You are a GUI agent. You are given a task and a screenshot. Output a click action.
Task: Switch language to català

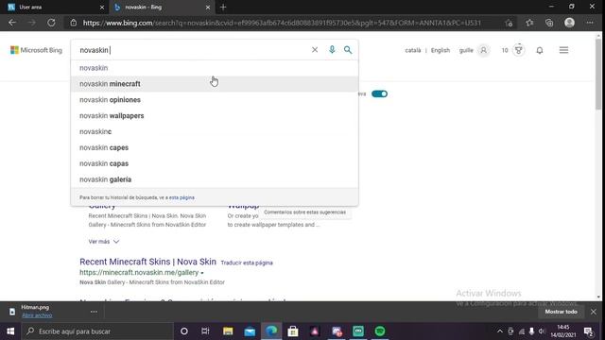[413, 50]
